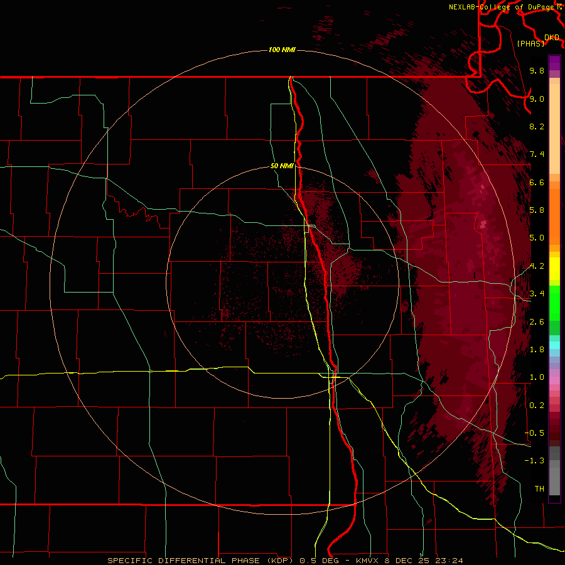Click the 9.8 value on color scale
Screen dimensions: 565x565
[537, 70]
